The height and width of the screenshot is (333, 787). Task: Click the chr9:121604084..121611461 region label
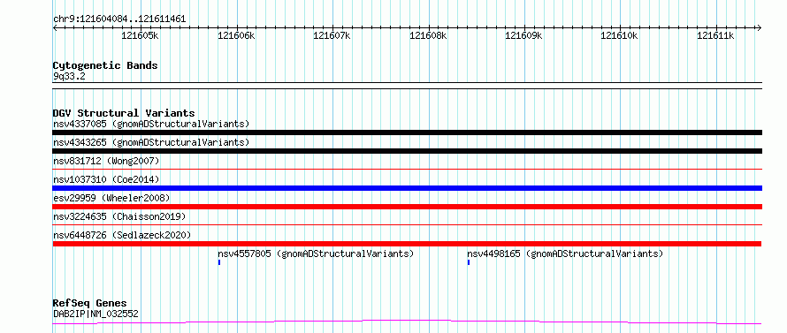click(119, 19)
